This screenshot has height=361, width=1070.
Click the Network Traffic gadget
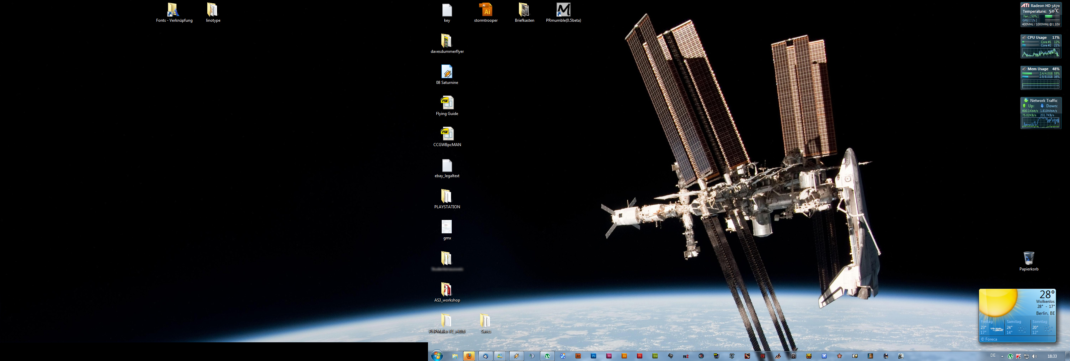tap(1041, 113)
